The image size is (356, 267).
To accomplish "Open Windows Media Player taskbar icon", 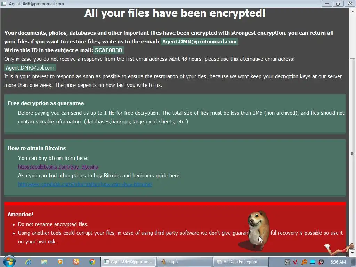I will pyautogui.click(x=60, y=262).
